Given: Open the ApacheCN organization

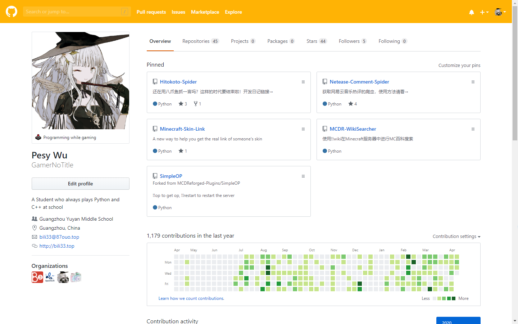Looking at the screenshot, I should click(50, 277).
